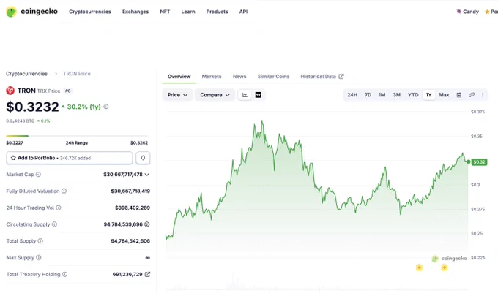498x293 pixels.
Task: Click the Add to Portfolio button
Action: tap(70, 158)
